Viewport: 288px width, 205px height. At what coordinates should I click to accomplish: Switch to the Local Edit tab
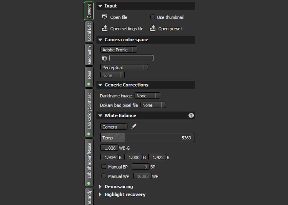click(89, 32)
